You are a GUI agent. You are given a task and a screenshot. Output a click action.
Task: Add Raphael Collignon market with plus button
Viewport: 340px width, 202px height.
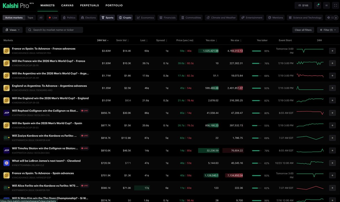click(x=332, y=113)
